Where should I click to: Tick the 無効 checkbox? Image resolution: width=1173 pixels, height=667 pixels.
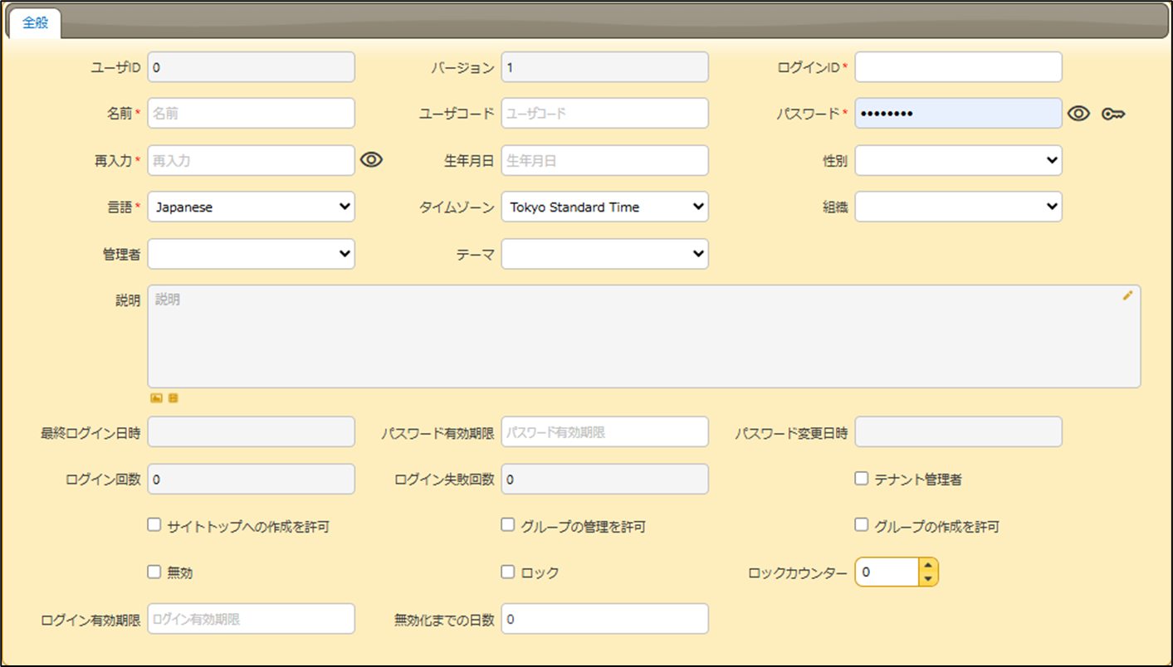(154, 572)
